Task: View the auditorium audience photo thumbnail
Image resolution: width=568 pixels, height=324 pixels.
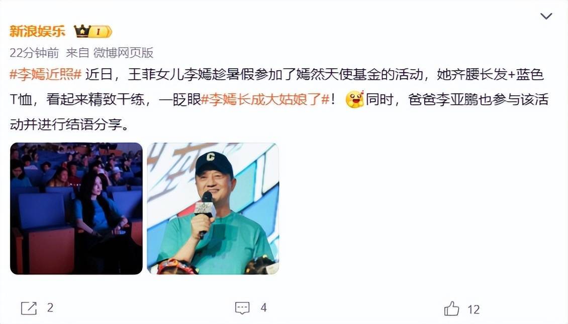Action: [x=76, y=209]
